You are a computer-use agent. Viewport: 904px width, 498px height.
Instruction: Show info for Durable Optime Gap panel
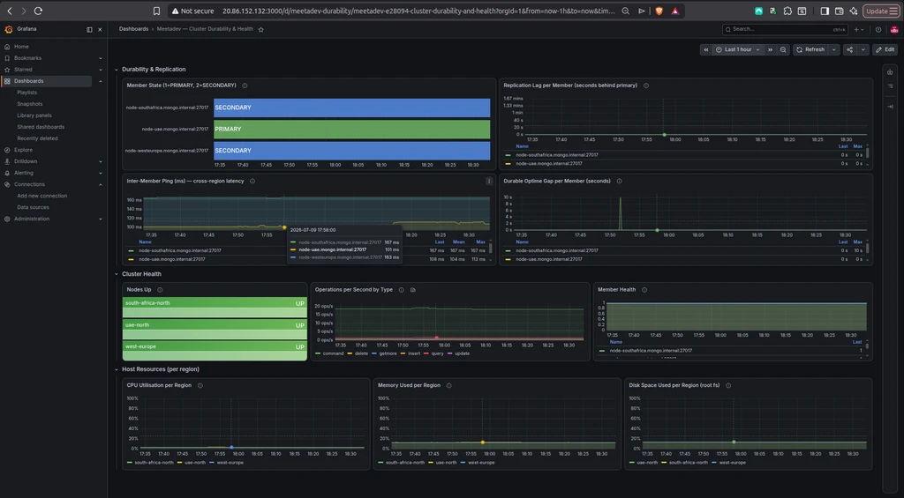pos(619,182)
